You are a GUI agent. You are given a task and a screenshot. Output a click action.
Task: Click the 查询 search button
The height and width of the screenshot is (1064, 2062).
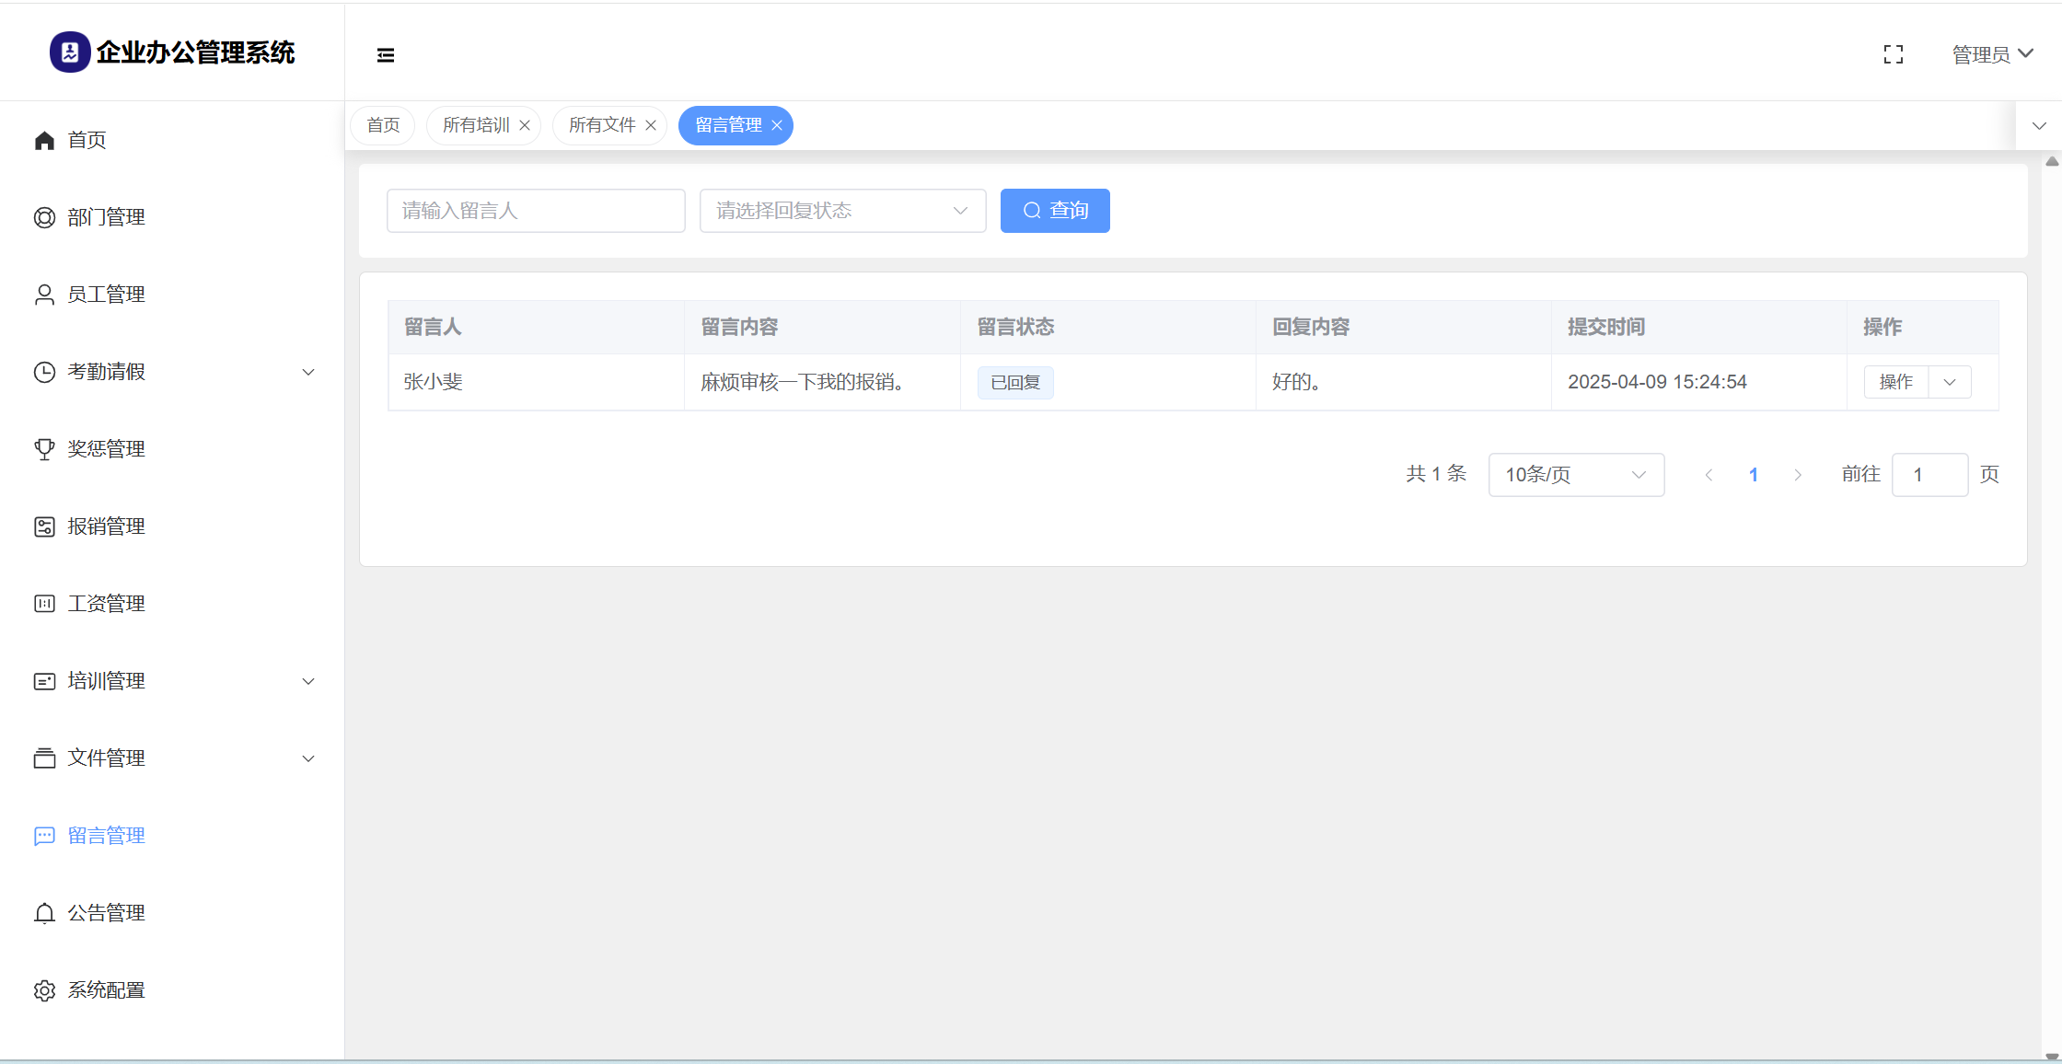tap(1055, 211)
